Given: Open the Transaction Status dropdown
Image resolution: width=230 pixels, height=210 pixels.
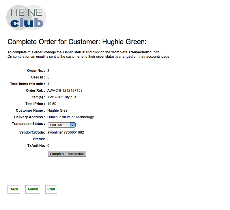Looking at the screenshot, I should tap(61, 125).
